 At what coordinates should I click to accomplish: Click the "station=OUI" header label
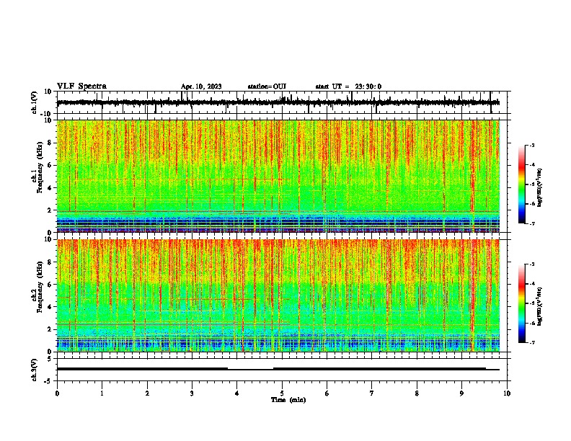(x=267, y=86)
